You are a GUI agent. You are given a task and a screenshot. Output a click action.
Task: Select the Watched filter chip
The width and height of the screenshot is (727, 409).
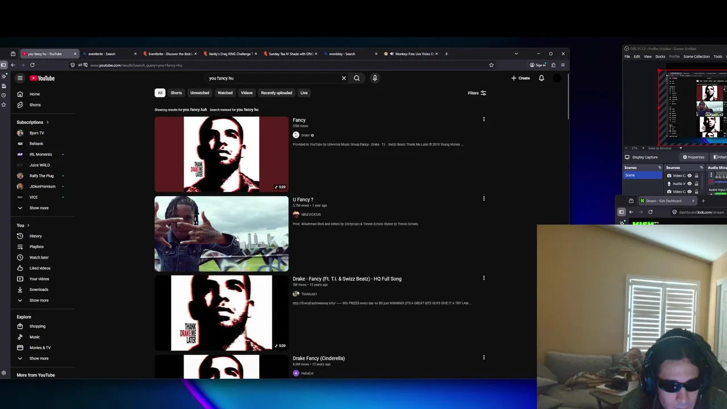point(225,93)
